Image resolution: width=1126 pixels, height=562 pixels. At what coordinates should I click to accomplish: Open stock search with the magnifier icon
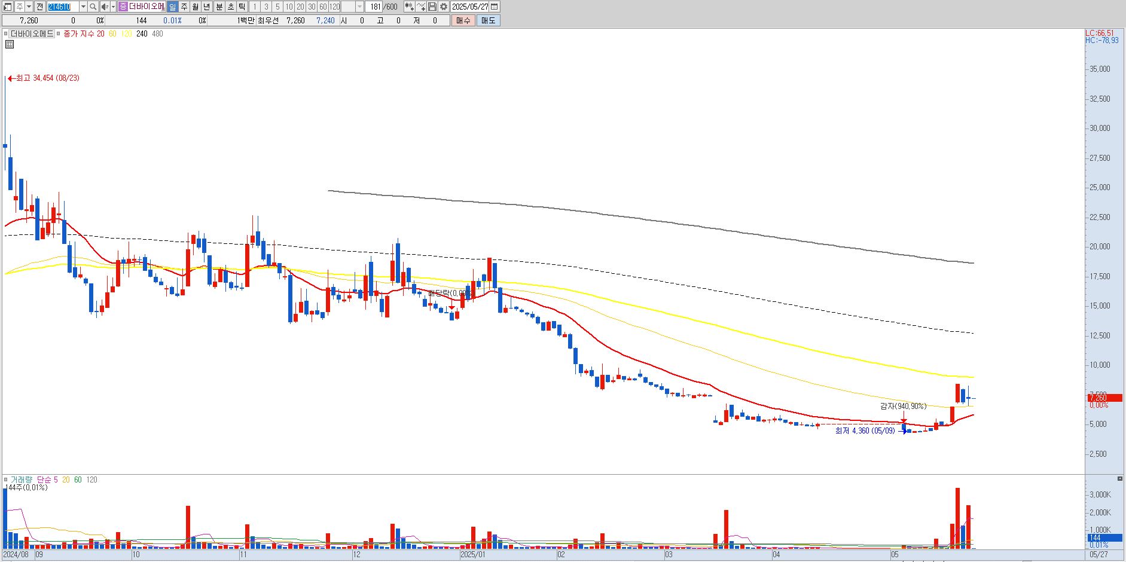(93, 7)
